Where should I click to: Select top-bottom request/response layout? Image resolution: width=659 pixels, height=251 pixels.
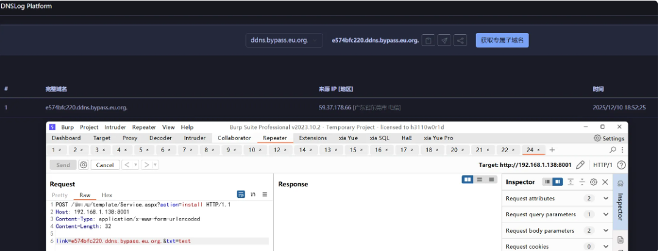pos(479,180)
